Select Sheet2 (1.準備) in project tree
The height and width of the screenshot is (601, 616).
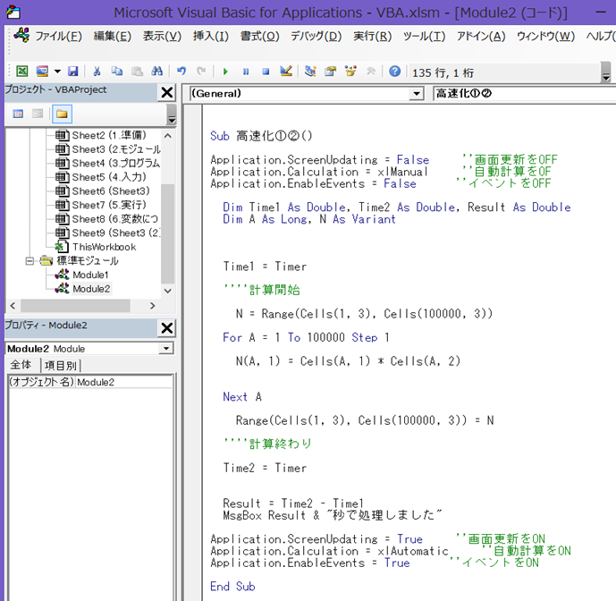tap(109, 135)
